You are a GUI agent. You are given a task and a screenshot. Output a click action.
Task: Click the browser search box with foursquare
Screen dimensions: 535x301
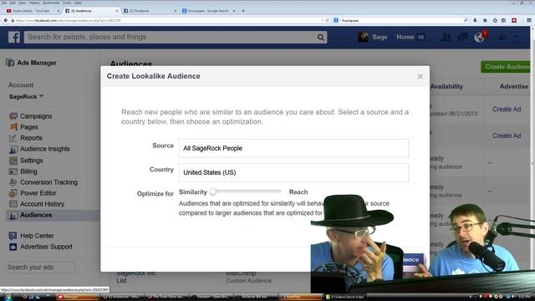[400, 20]
